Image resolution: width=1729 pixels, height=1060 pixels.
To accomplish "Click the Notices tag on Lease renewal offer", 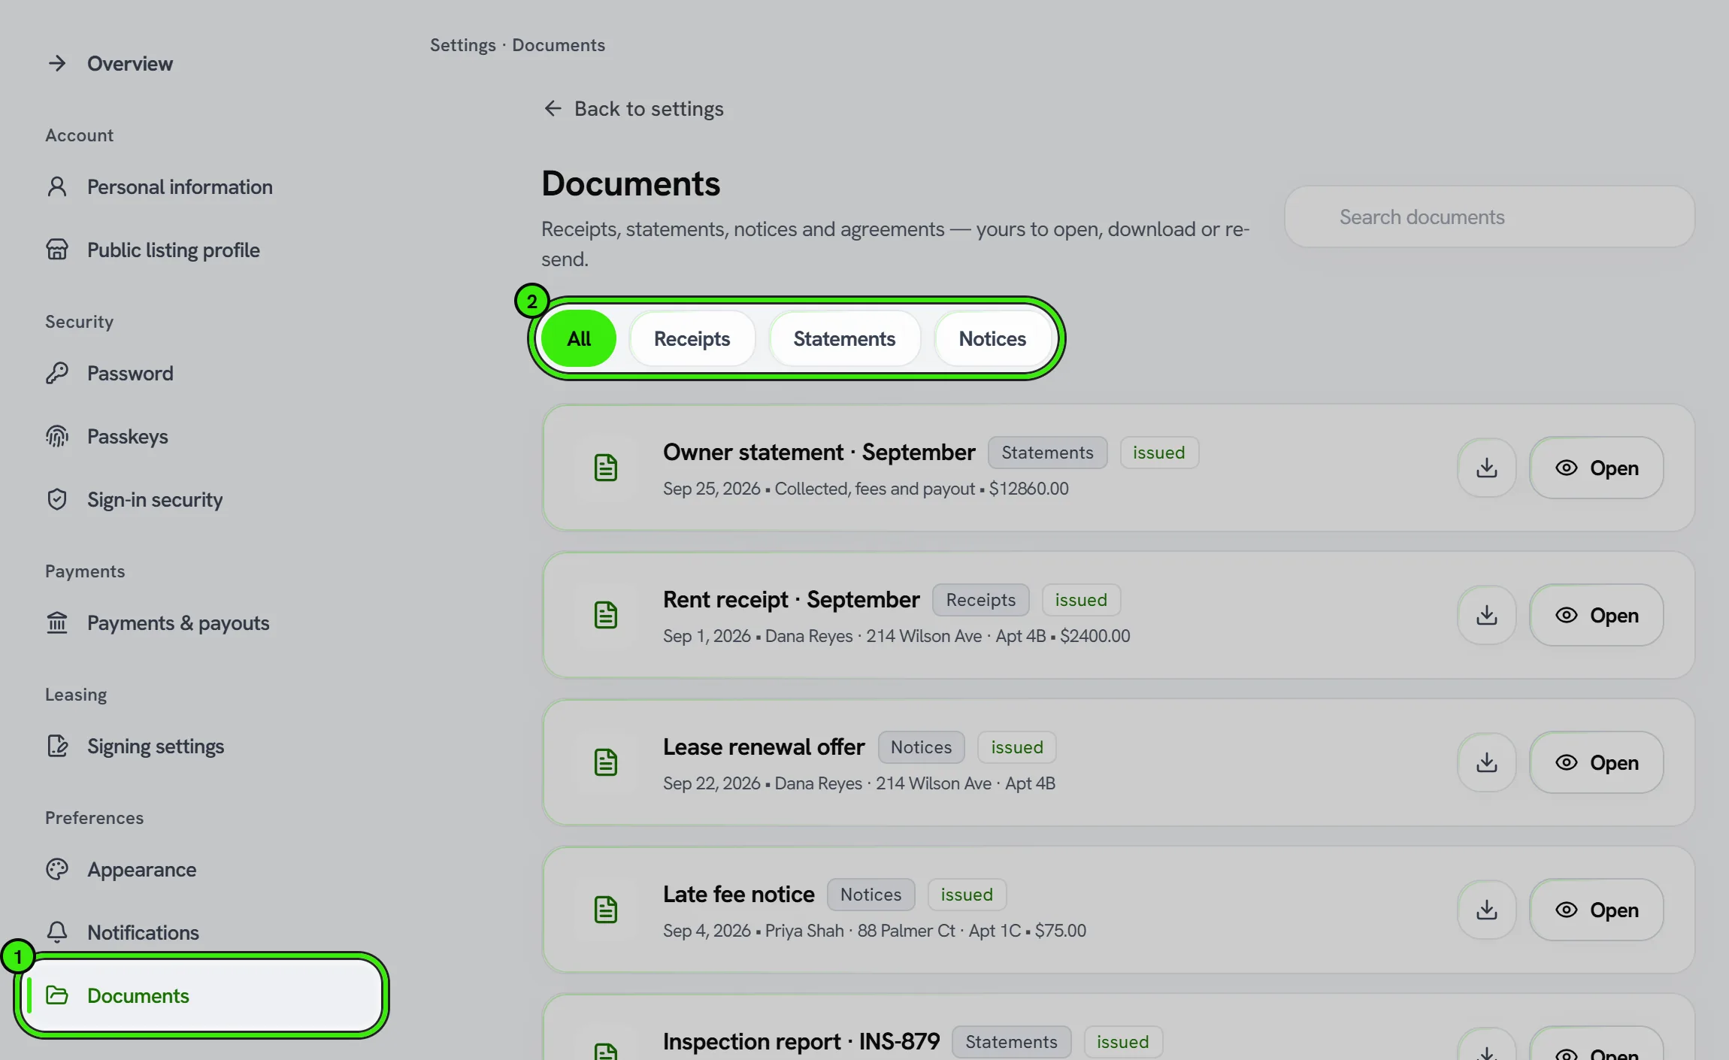I will tap(921, 747).
